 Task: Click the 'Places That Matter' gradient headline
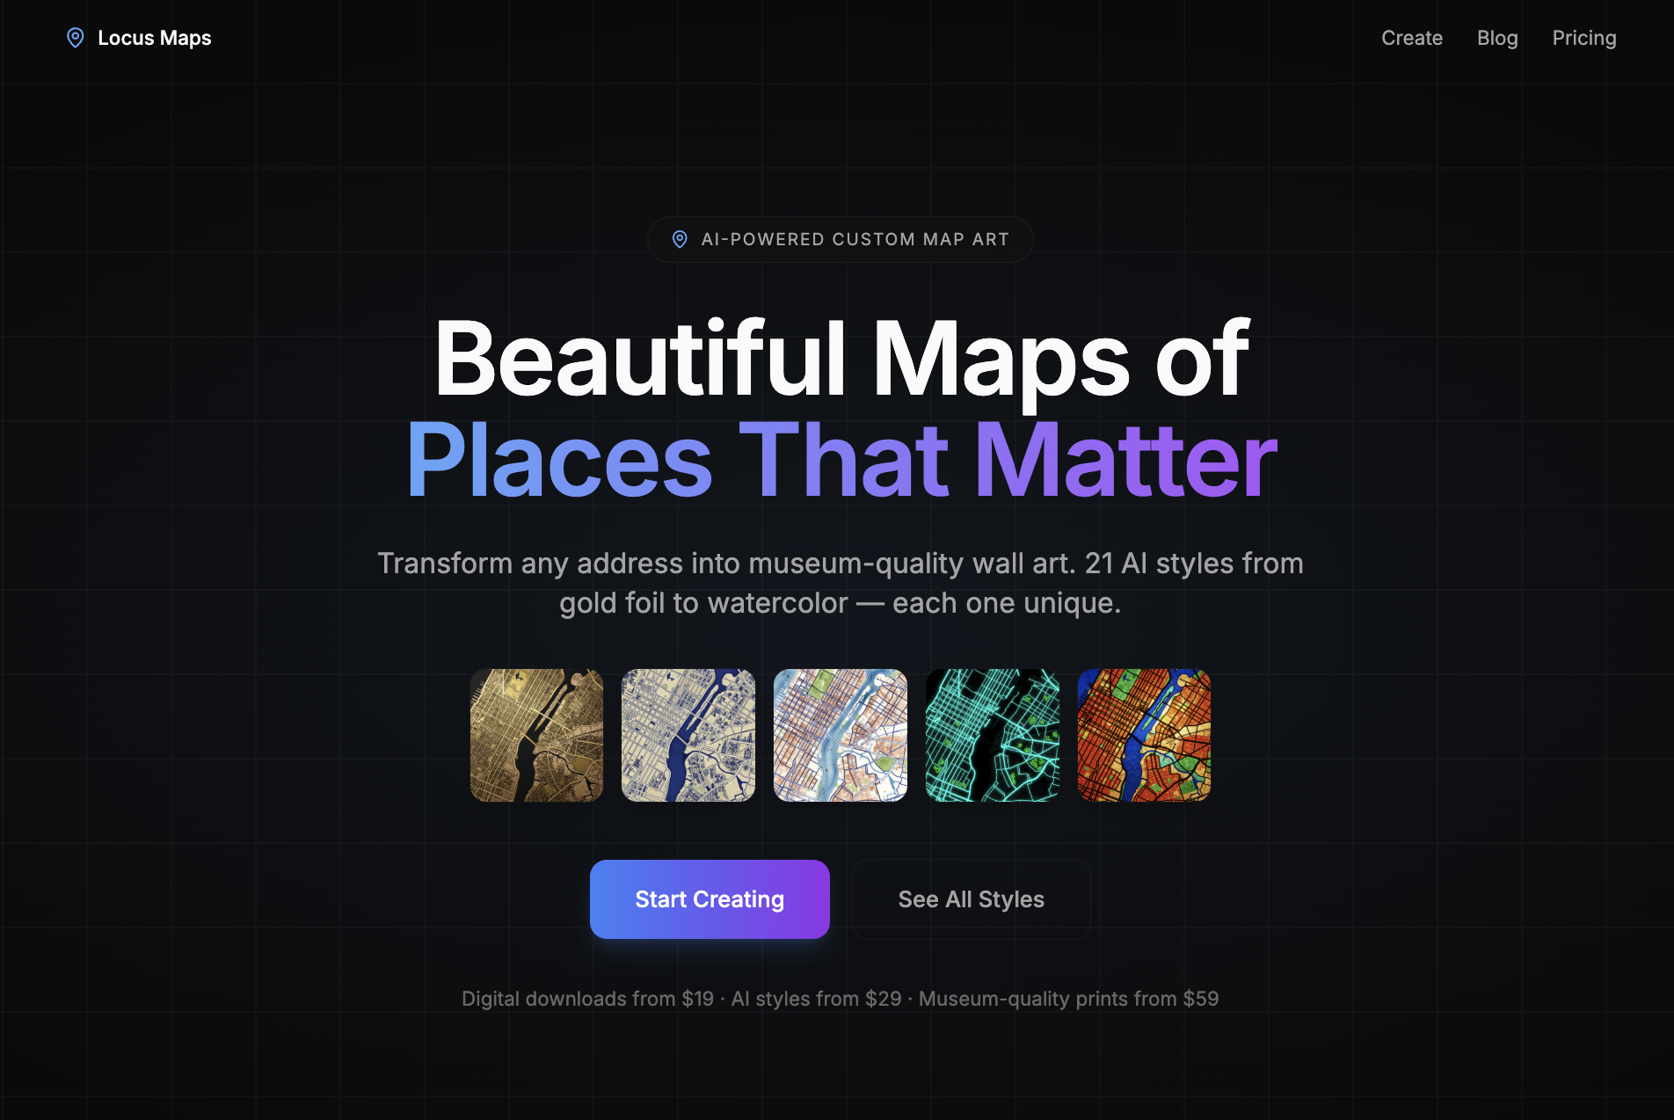pyautogui.click(x=841, y=460)
